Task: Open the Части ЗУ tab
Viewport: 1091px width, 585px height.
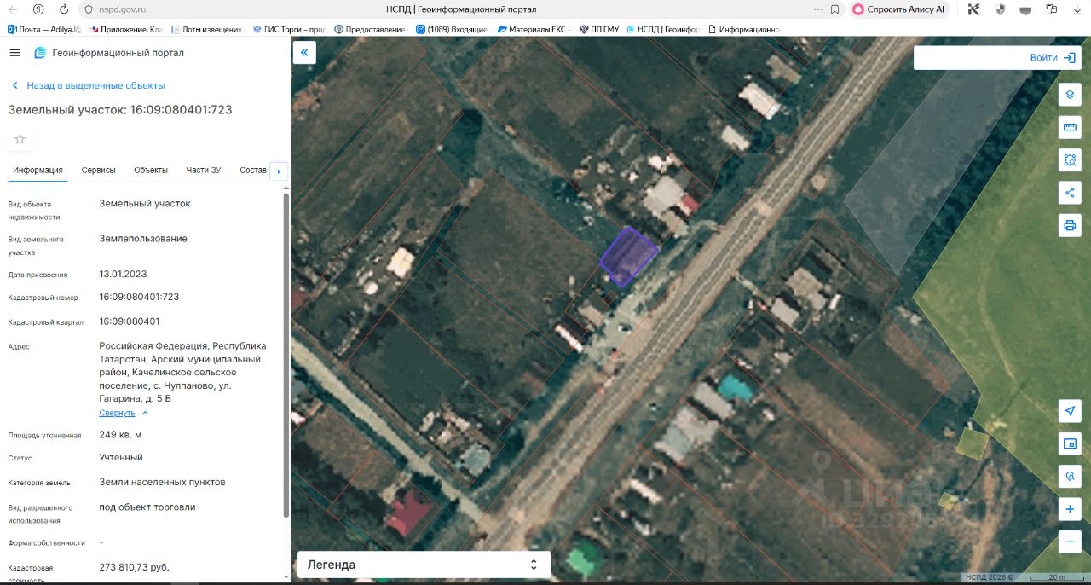Action: (204, 170)
